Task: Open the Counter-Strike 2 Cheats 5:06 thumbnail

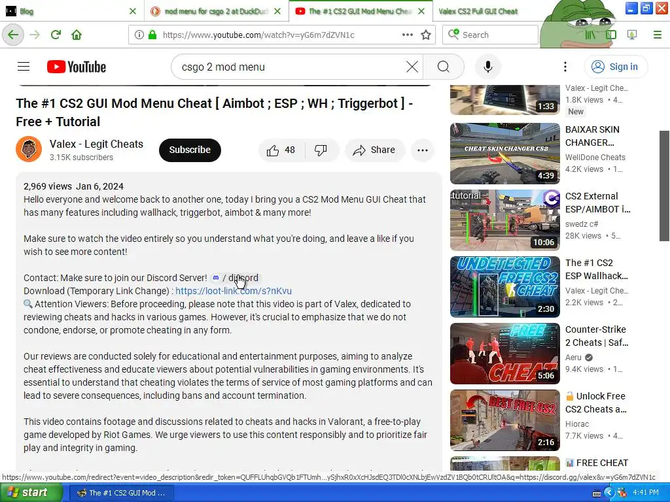Action: point(504,353)
